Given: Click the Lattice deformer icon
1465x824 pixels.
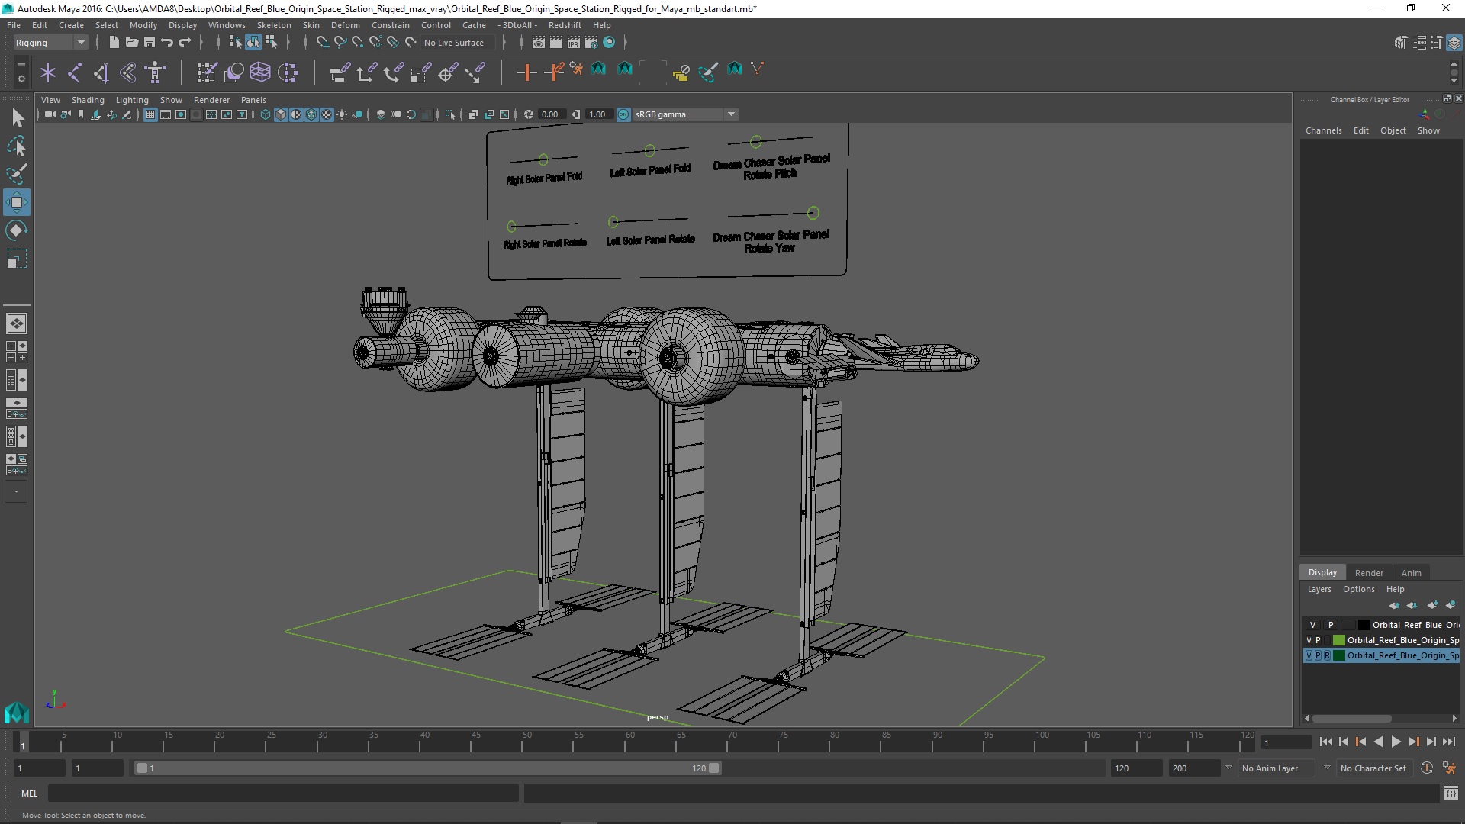Looking at the screenshot, I should [x=260, y=72].
